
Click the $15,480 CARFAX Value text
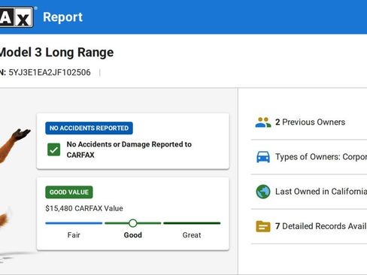pos(84,208)
